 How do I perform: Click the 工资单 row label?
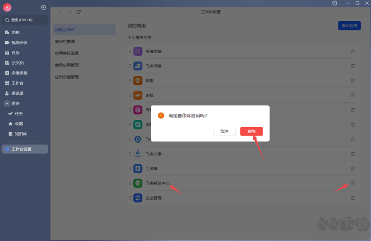point(152,168)
